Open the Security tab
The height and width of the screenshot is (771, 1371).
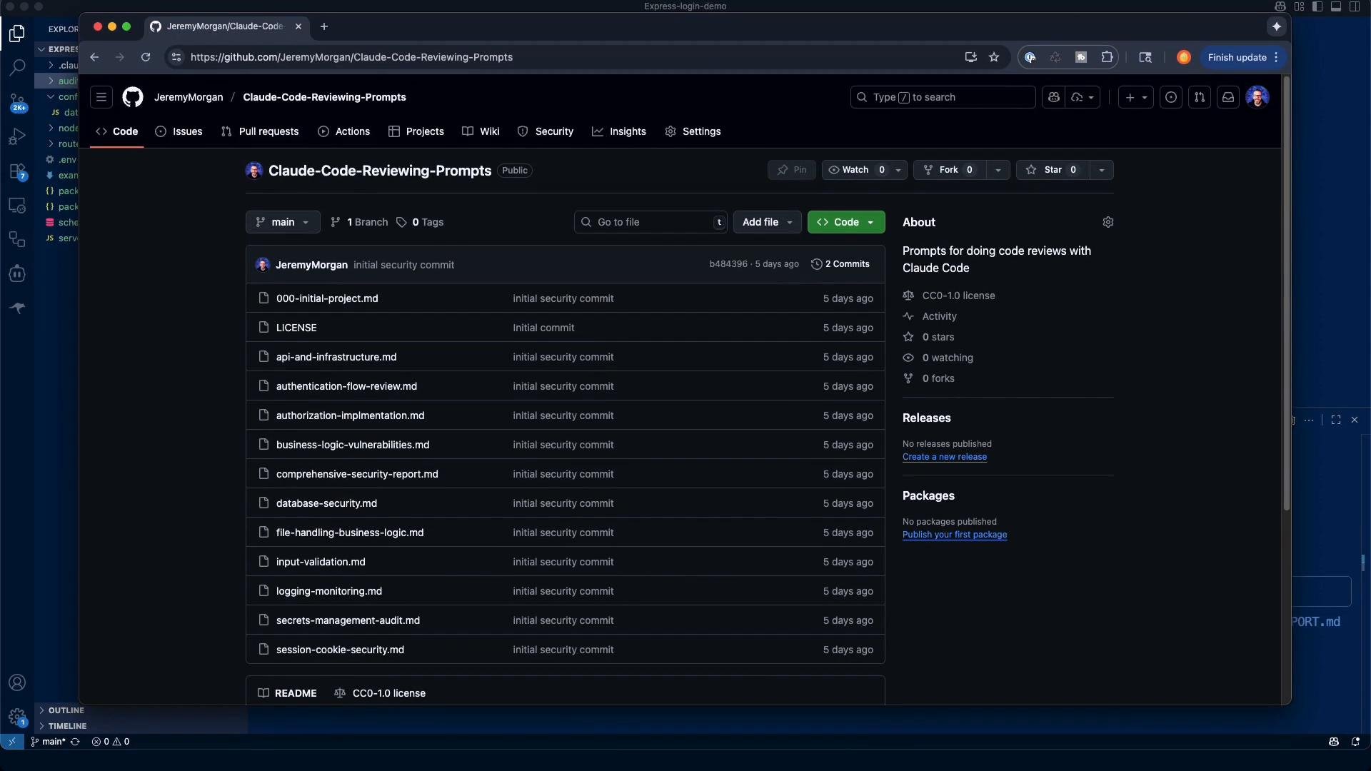(x=546, y=131)
